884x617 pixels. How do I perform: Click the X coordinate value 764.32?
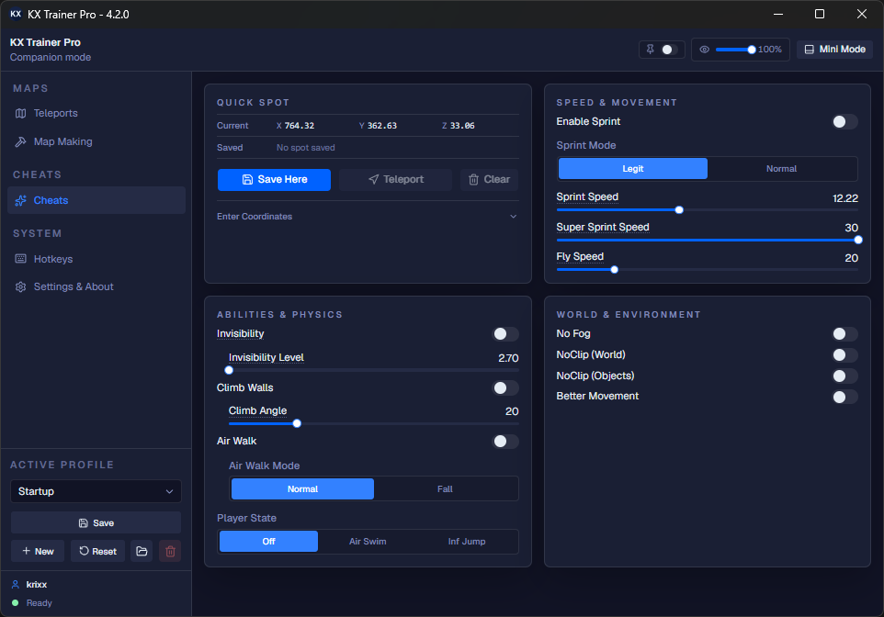point(300,126)
